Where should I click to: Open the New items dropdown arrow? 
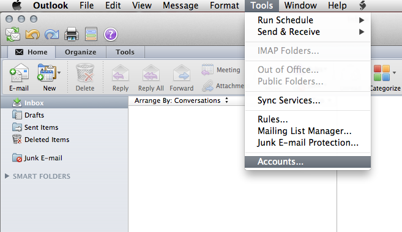point(59,73)
